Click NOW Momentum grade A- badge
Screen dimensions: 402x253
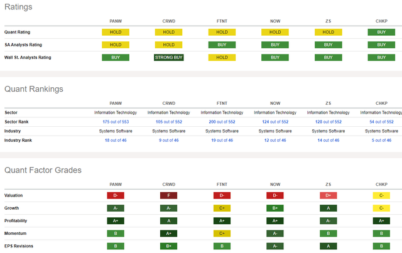275,234
